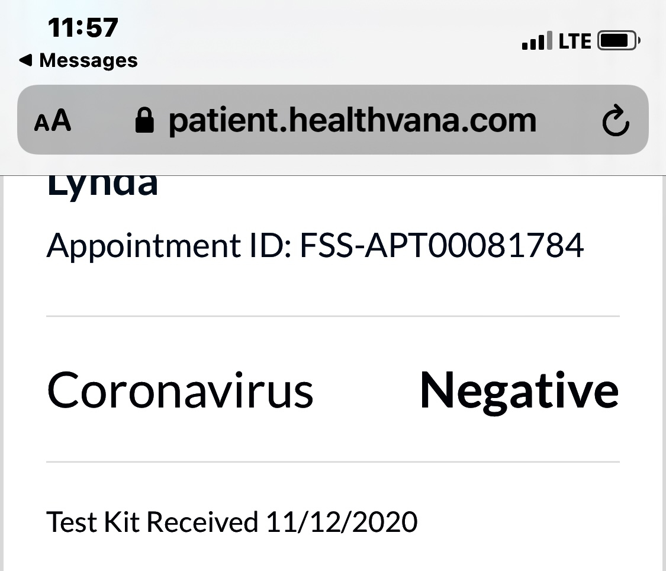
Task: Tap the cellular signal bars icon
Action: click(537, 41)
